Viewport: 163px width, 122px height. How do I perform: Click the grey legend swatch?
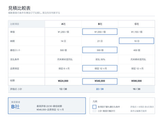(x=94, y=111)
